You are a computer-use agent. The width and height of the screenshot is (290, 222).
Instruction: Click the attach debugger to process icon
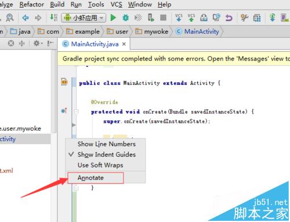(x=151, y=17)
